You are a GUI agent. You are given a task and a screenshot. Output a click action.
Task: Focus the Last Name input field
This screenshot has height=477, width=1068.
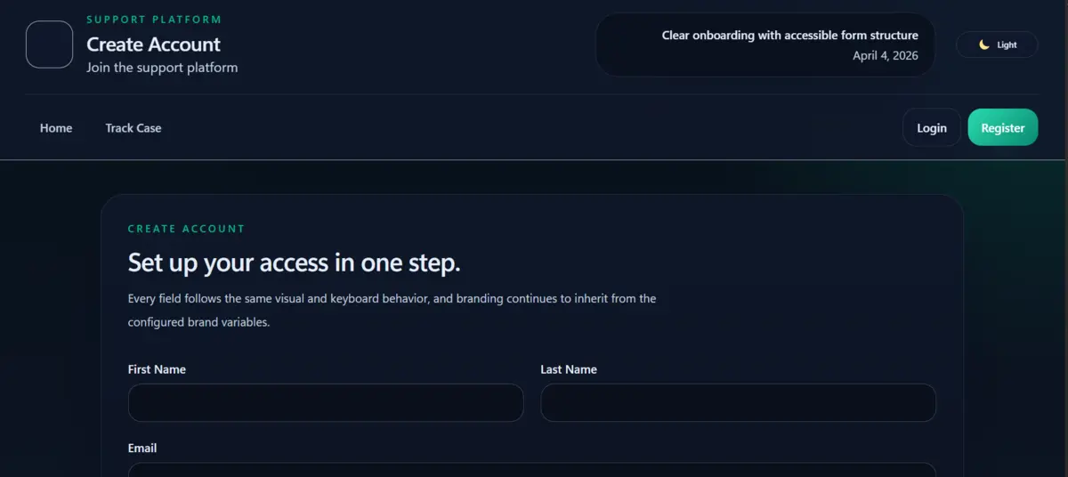pyautogui.click(x=738, y=402)
